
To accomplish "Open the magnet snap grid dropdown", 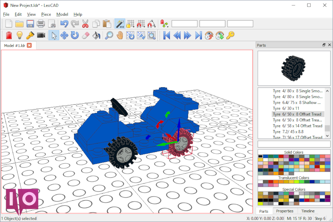I will pyautogui.click(x=141, y=24).
